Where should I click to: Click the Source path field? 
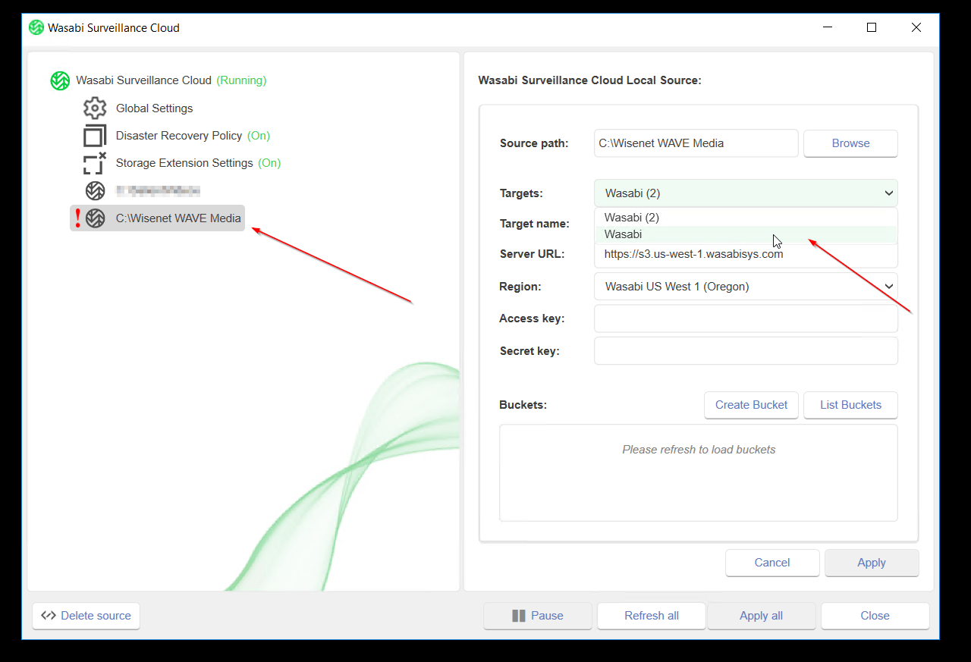click(x=696, y=143)
